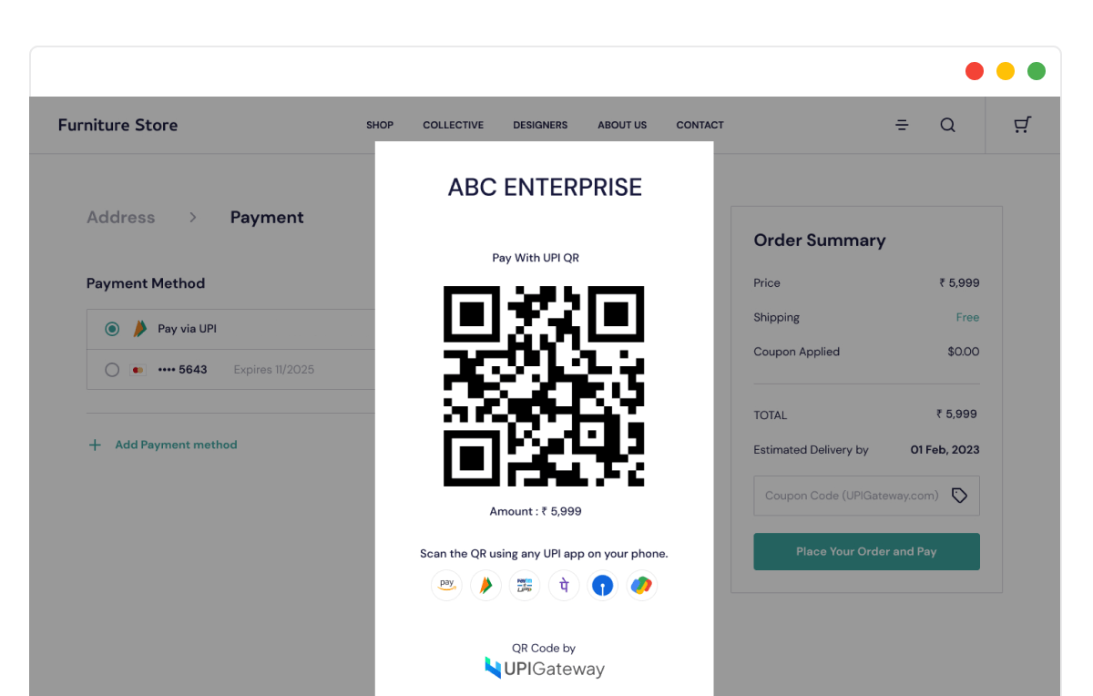Click into the Coupon Code field

pos(851,496)
